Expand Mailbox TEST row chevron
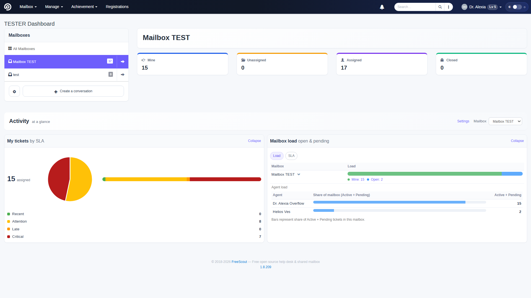The height and width of the screenshot is (298, 531). [x=299, y=174]
